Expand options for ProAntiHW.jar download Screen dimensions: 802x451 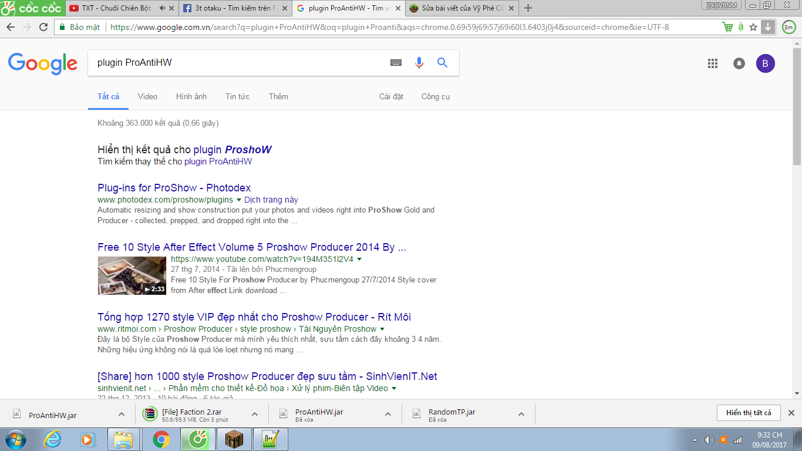click(122, 414)
